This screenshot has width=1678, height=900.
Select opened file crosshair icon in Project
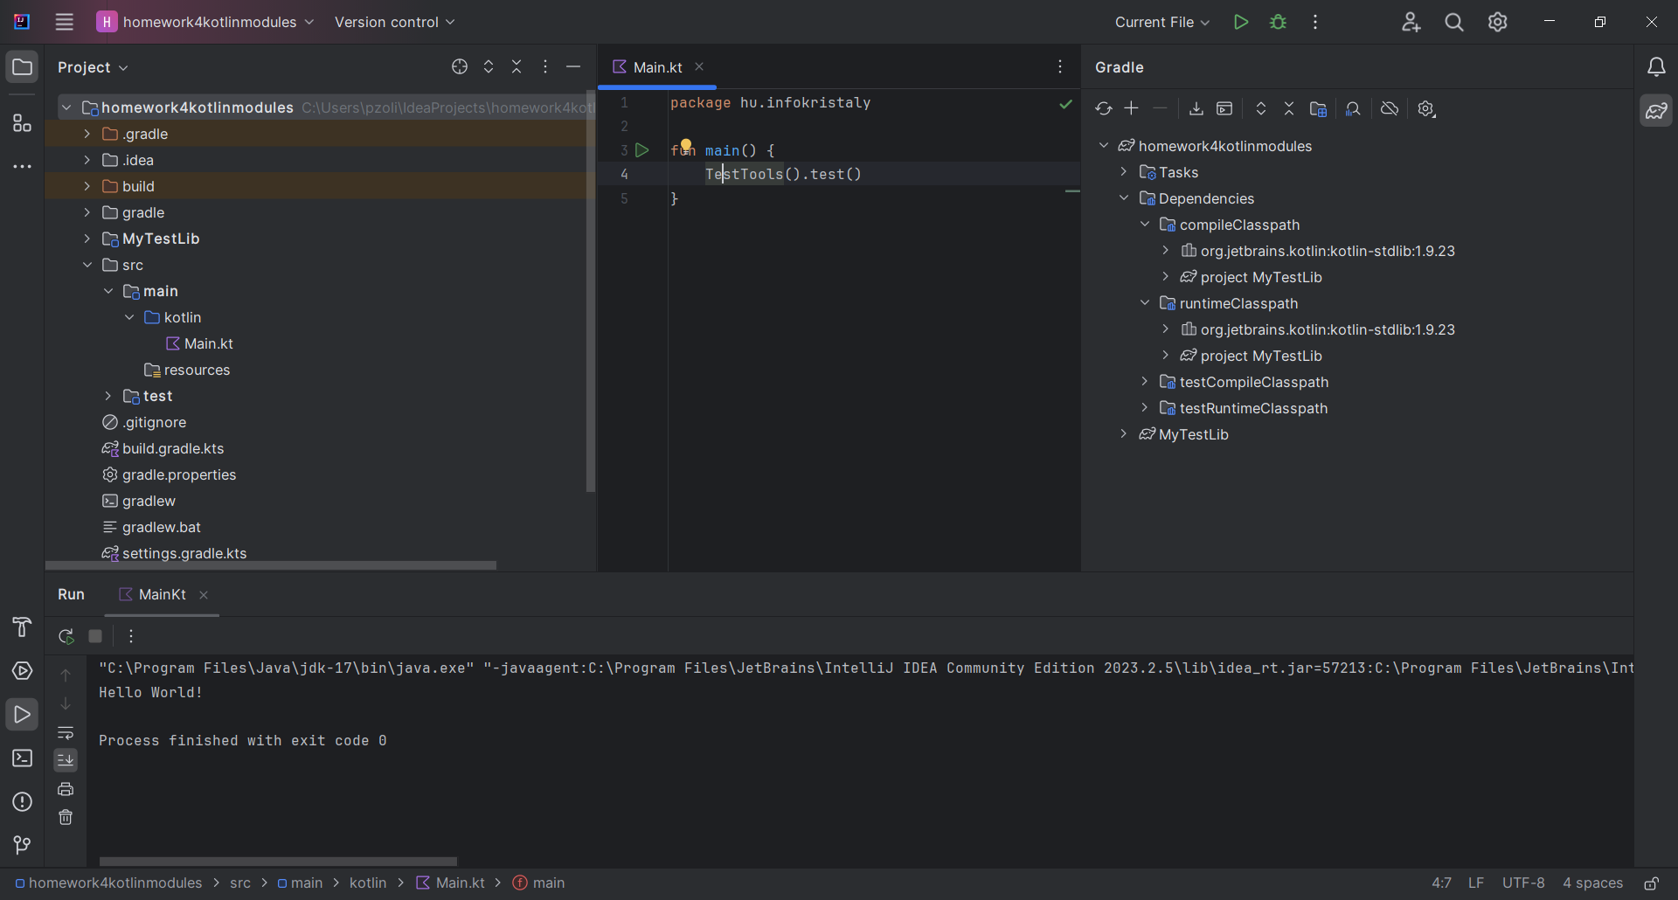[460, 67]
